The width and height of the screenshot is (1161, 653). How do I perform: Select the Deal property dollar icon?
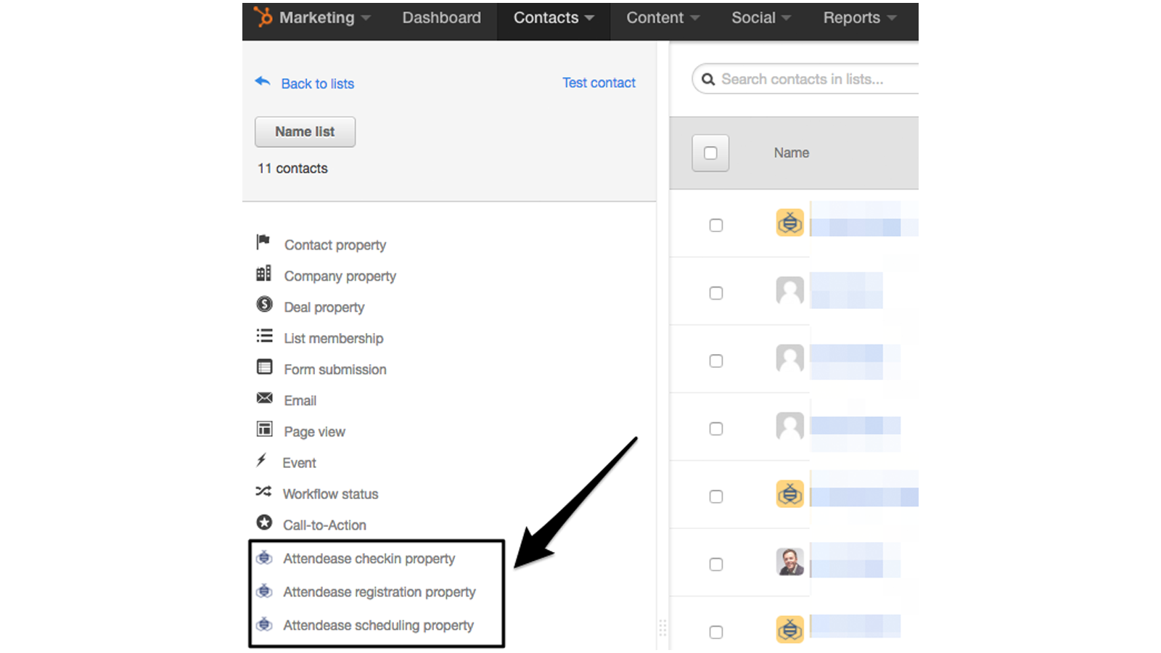point(264,304)
